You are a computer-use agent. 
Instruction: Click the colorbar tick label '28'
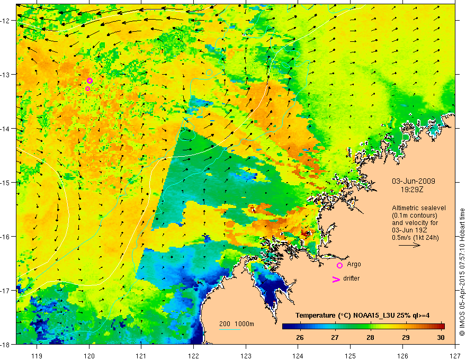[x=370, y=337]
